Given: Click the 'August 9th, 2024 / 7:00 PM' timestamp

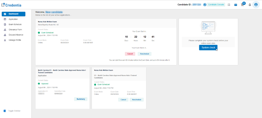Looking at the screenshot, I should coord(48,88).
